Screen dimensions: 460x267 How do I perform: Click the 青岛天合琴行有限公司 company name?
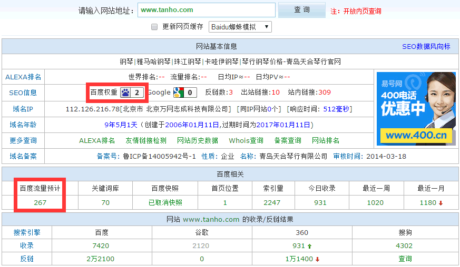(x=293, y=156)
